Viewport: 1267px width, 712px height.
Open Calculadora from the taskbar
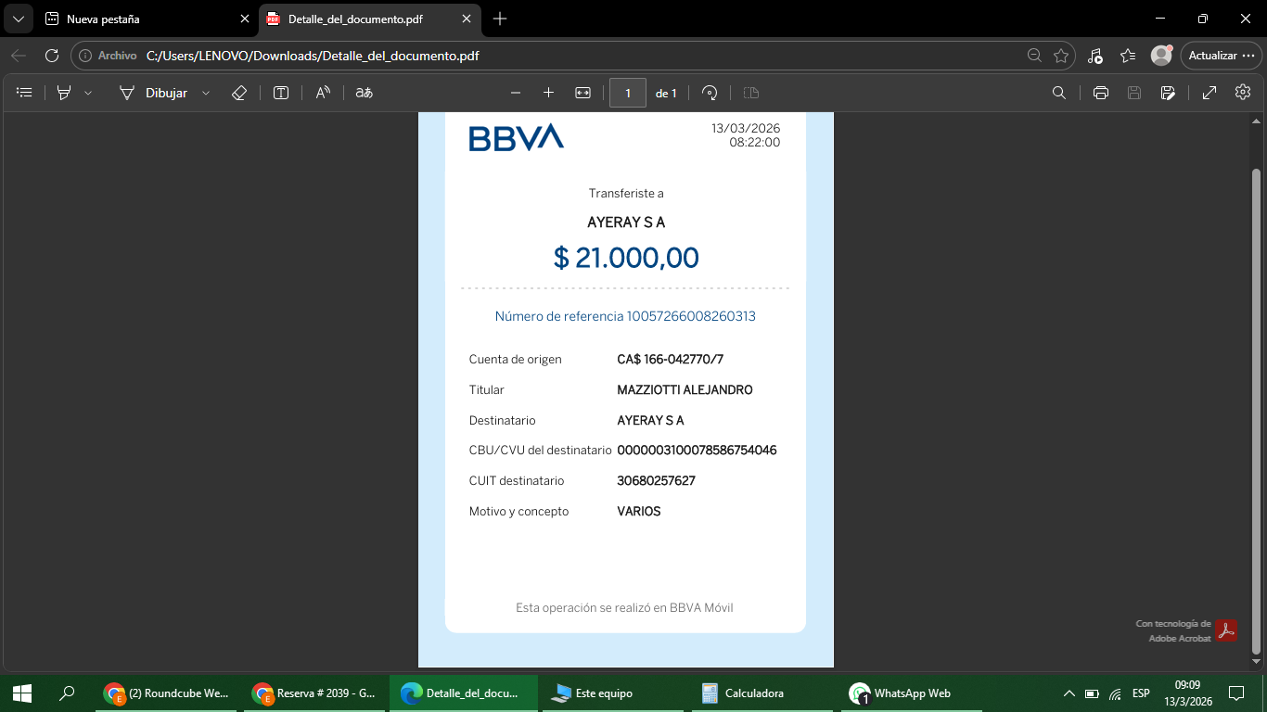point(744,693)
